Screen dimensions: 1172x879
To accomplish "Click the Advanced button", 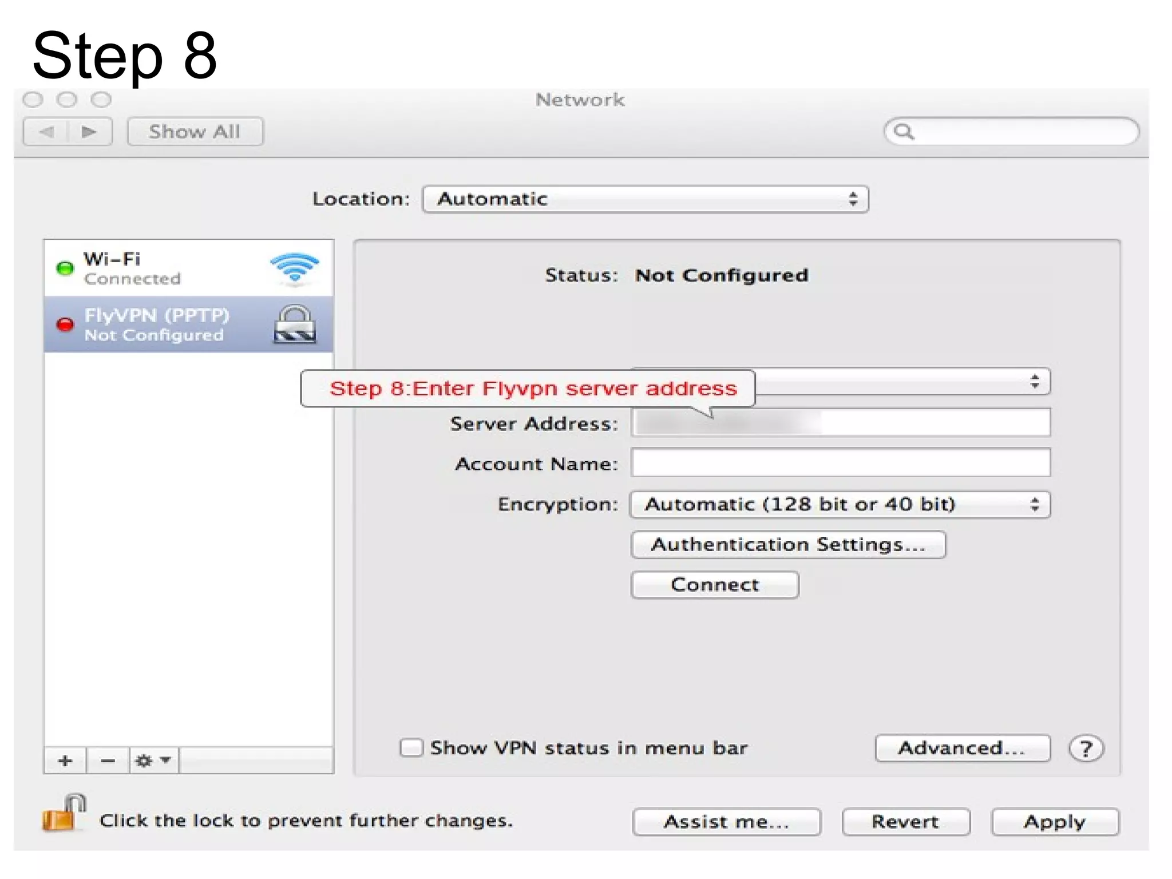I will (962, 748).
